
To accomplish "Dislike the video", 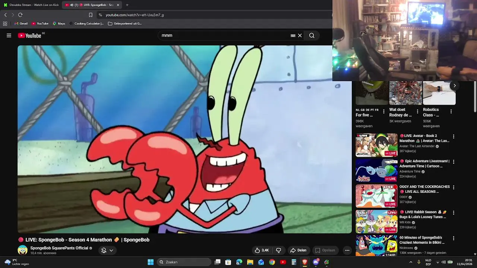I will tap(278, 250).
